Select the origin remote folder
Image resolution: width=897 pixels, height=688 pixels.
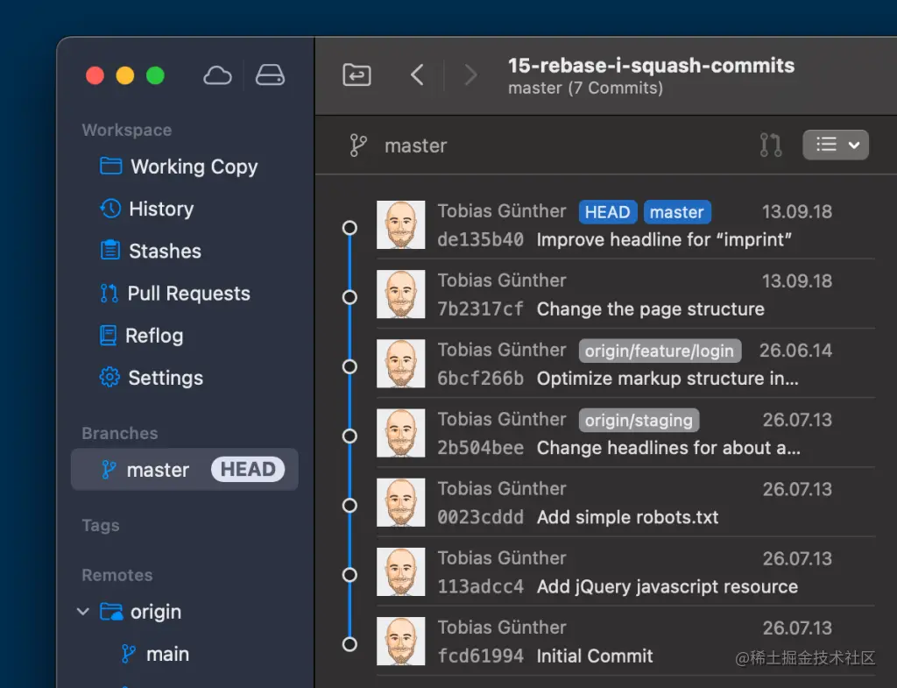(184, 612)
